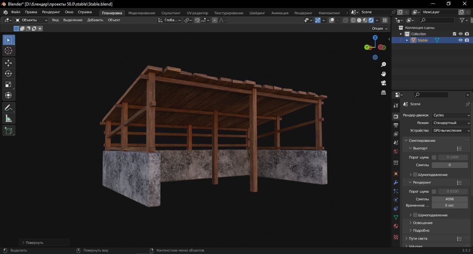This screenshot has height=254, width=473.
Task: Enable viewport denoising checkbox
Action: [x=415, y=175]
